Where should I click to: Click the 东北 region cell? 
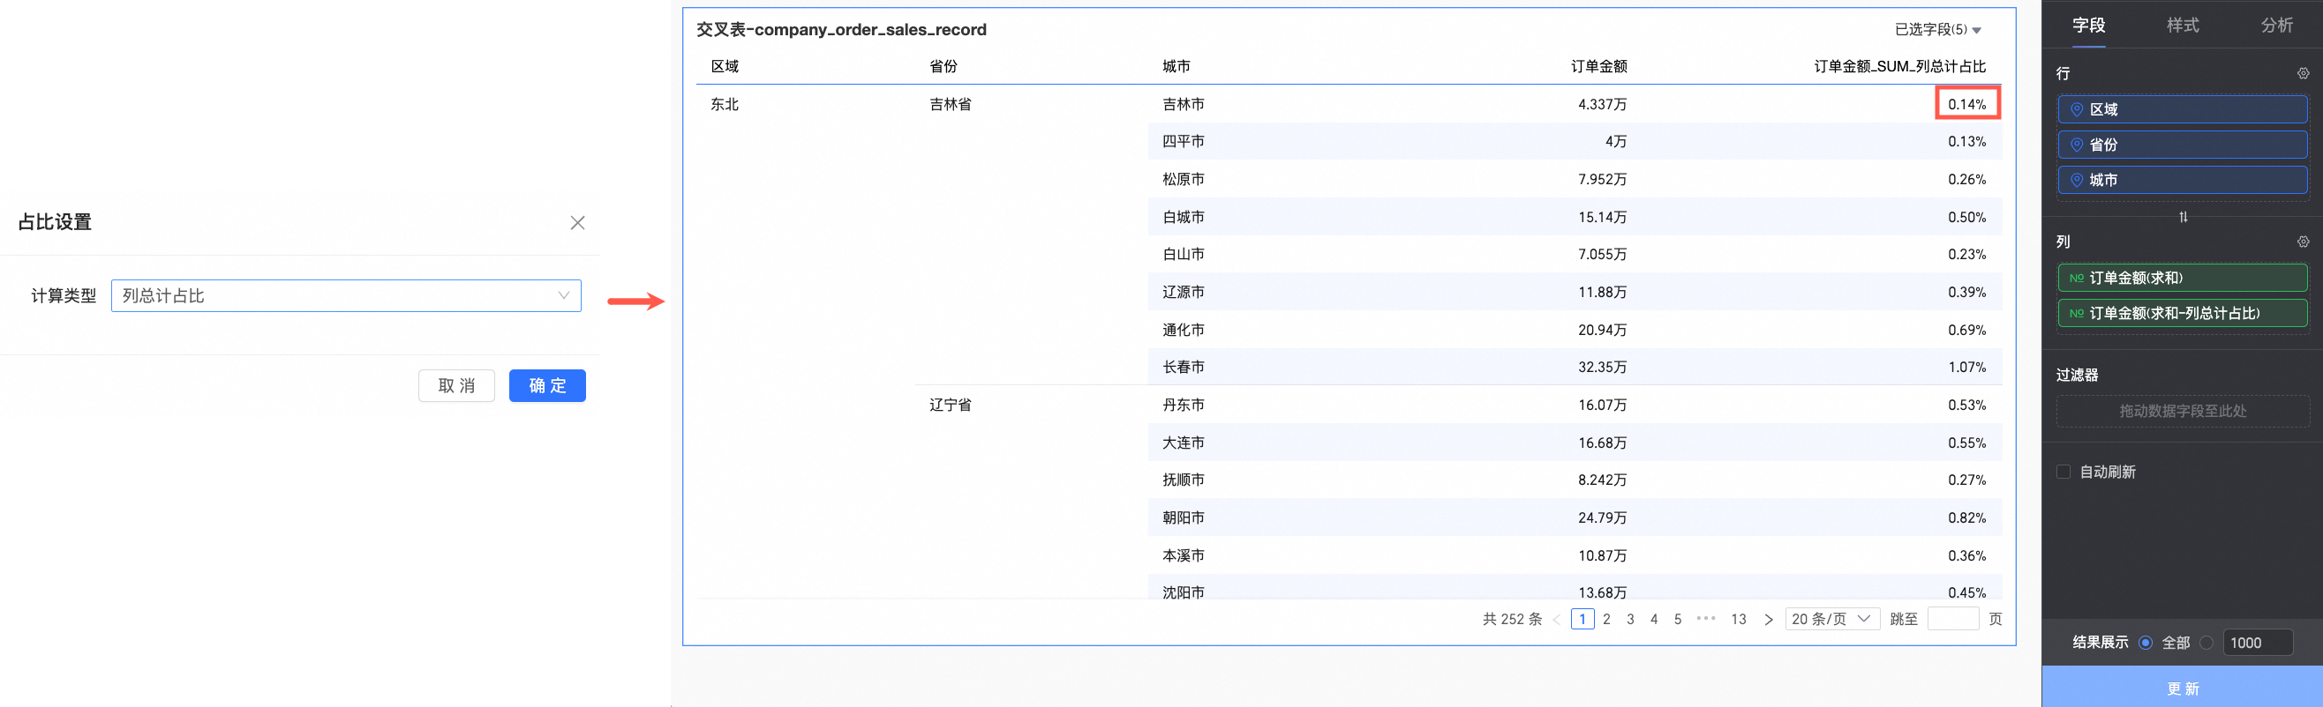click(724, 105)
